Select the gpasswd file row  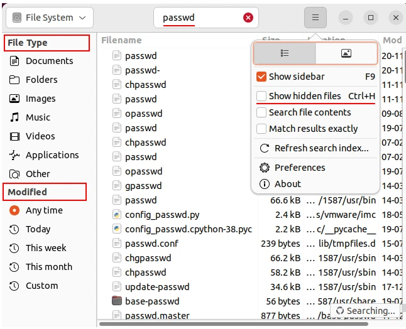(x=143, y=186)
